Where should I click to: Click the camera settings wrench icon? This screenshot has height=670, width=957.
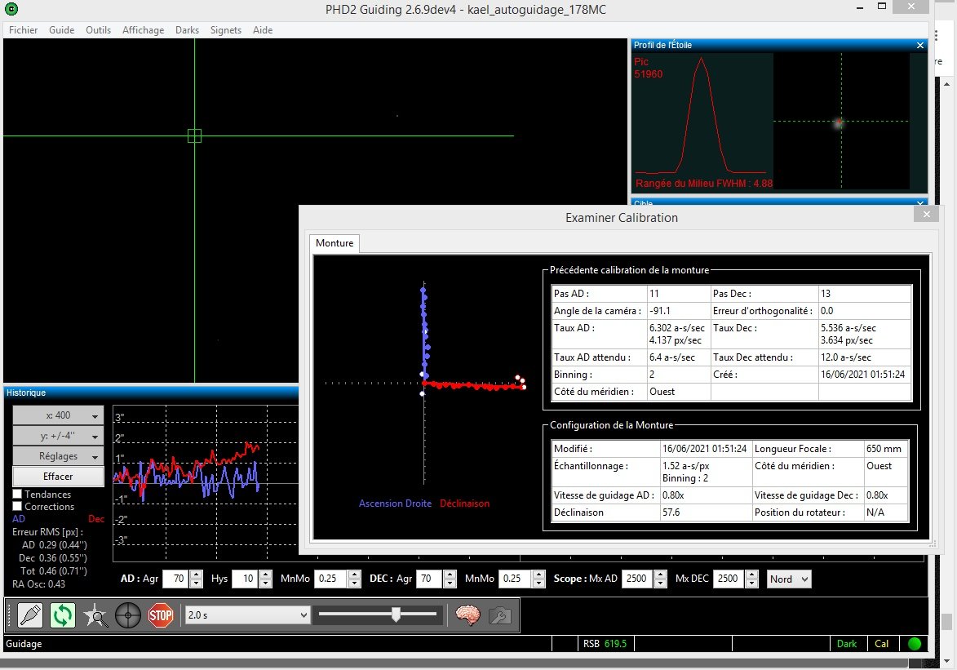(500, 615)
